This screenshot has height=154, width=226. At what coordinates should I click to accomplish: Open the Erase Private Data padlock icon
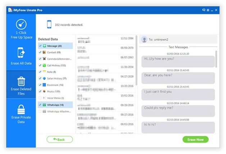(21, 110)
